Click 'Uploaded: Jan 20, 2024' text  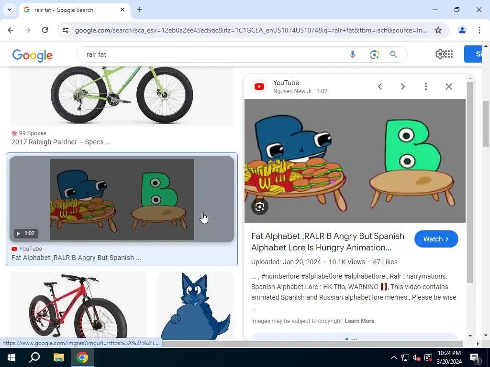(286, 262)
